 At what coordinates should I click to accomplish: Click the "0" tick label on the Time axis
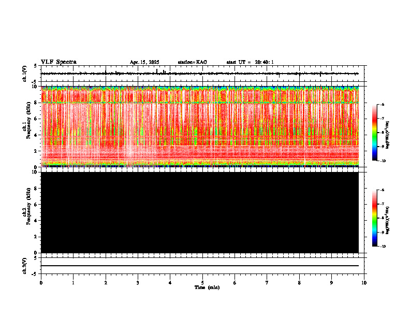coord(41,283)
